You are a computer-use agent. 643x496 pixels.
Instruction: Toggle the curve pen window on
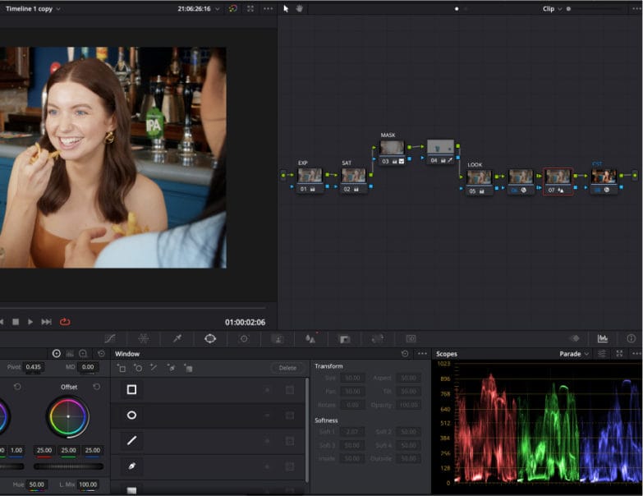pyautogui.click(x=131, y=466)
